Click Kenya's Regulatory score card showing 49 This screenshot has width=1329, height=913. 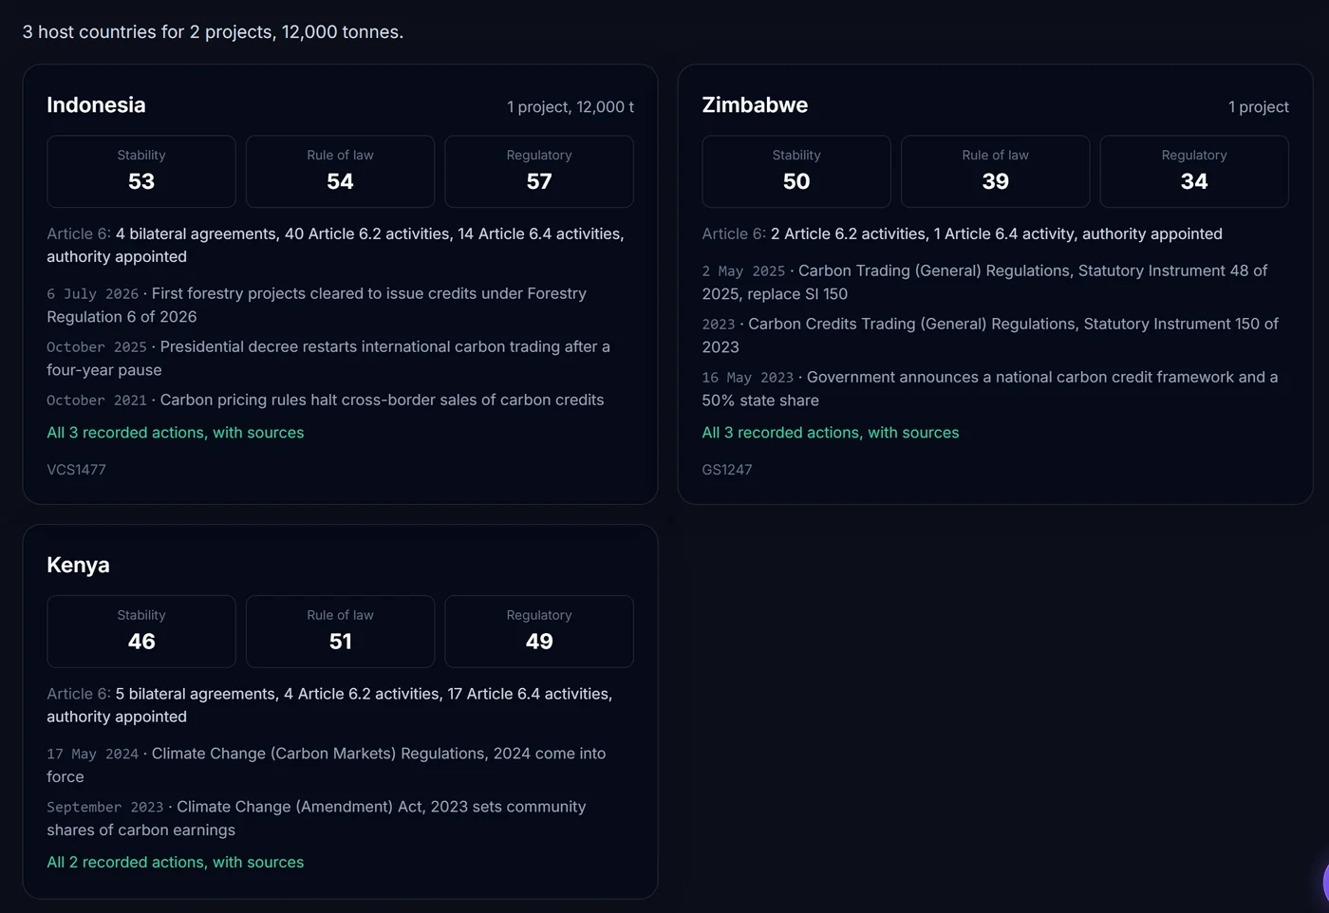[539, 632]
